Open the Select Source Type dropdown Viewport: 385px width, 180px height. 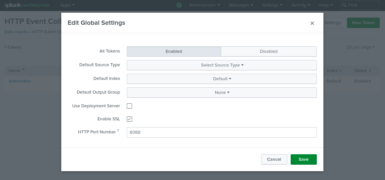222,65
